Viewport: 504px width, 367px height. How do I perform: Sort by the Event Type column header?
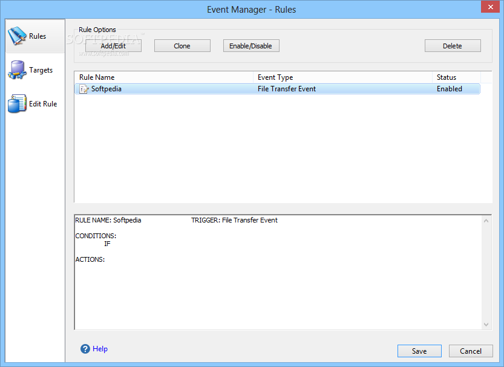click(x=342, y=77)
